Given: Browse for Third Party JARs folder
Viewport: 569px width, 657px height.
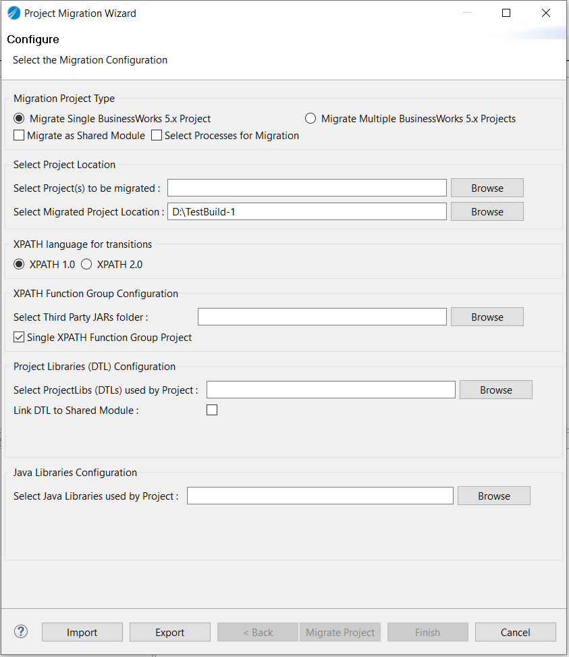Looking at the screenshot, I should coord(487,317).
